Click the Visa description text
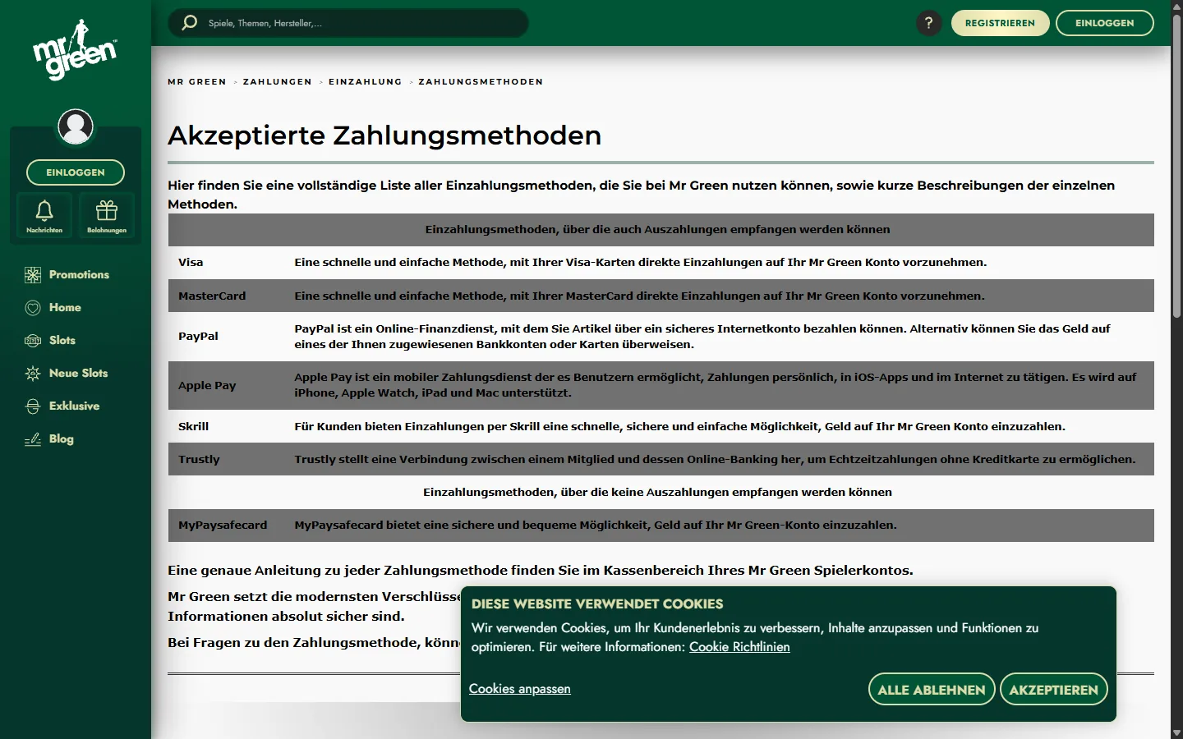The image size is (1183, 739). 641,263
